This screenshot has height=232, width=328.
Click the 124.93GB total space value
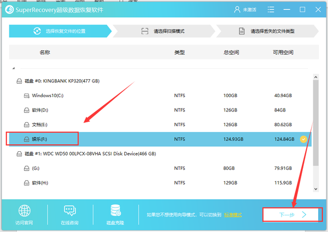pyautogui.click(x=233, y=139)
